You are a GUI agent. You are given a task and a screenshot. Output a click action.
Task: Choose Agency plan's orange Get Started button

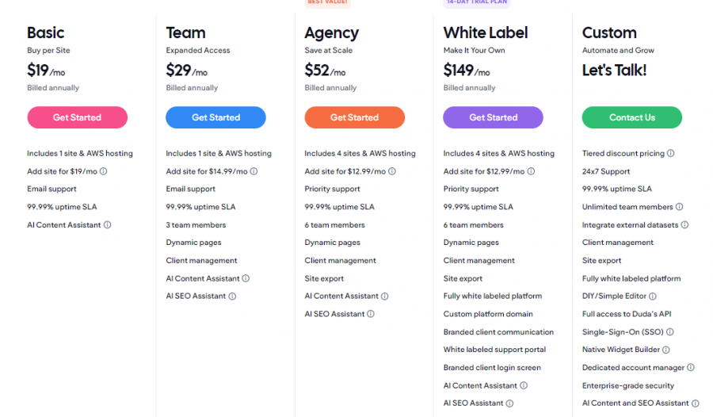click(354, 117)
